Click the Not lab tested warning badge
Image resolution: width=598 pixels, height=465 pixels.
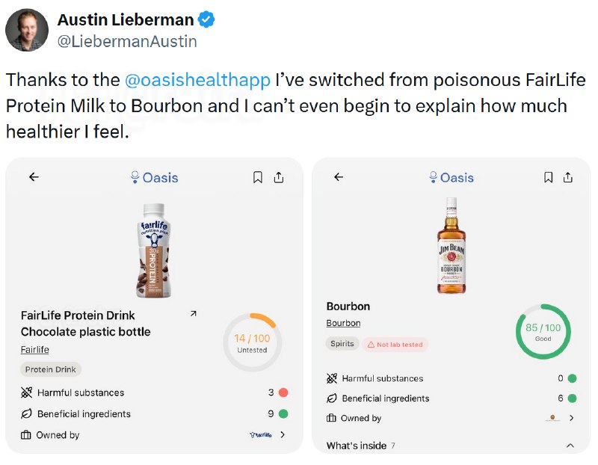pyautogui.click(x=395, y=345)
